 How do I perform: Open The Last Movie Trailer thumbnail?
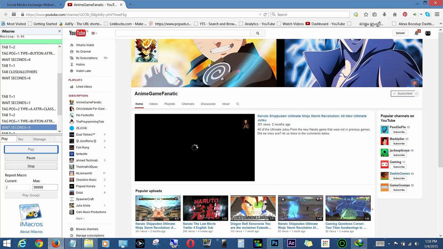(x=206, y=208)
